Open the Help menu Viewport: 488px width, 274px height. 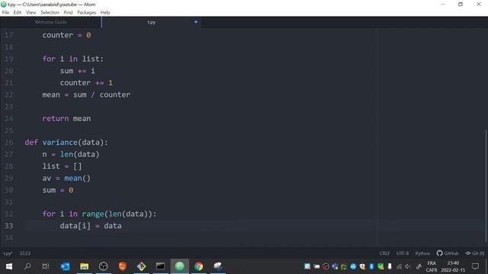(x=105, y=12)
